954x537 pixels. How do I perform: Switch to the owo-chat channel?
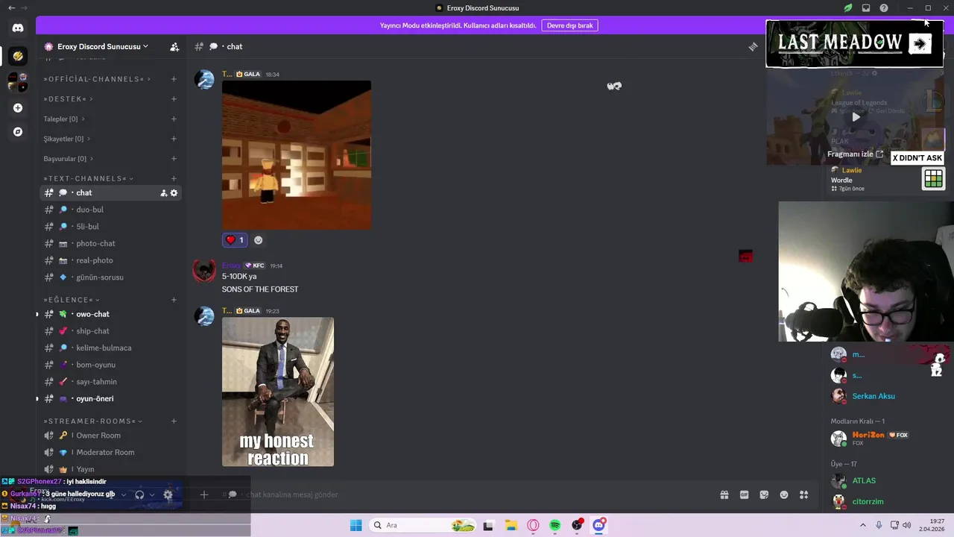[110, 314]
